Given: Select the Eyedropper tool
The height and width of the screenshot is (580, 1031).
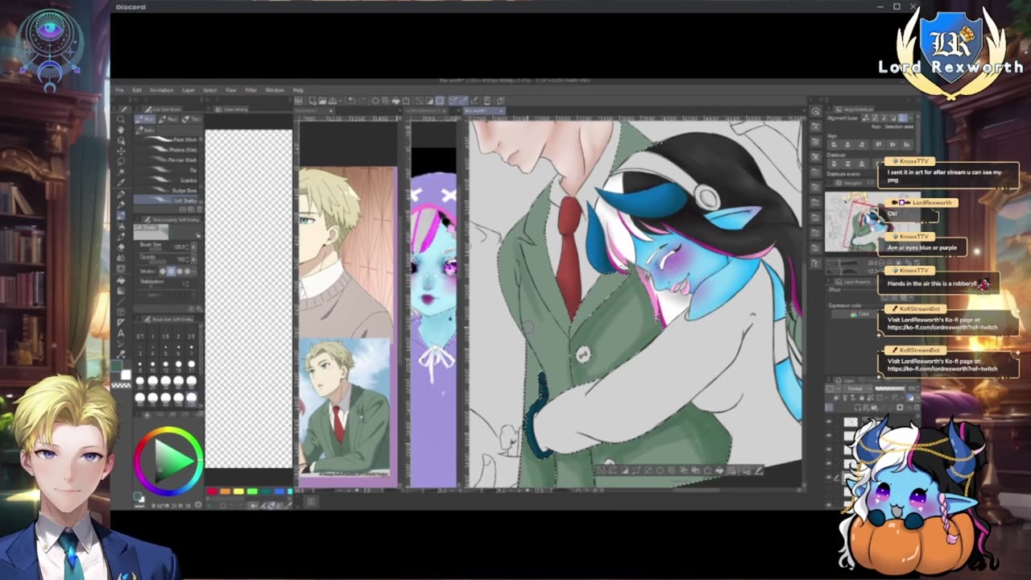Looking at the screenshot, I should pos(121,182).
